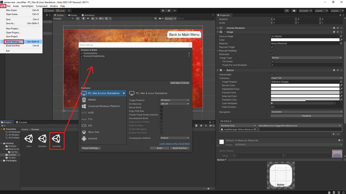
Task: Open the Image Type Sliced dropdown
Action: click(x=306, y=58)
